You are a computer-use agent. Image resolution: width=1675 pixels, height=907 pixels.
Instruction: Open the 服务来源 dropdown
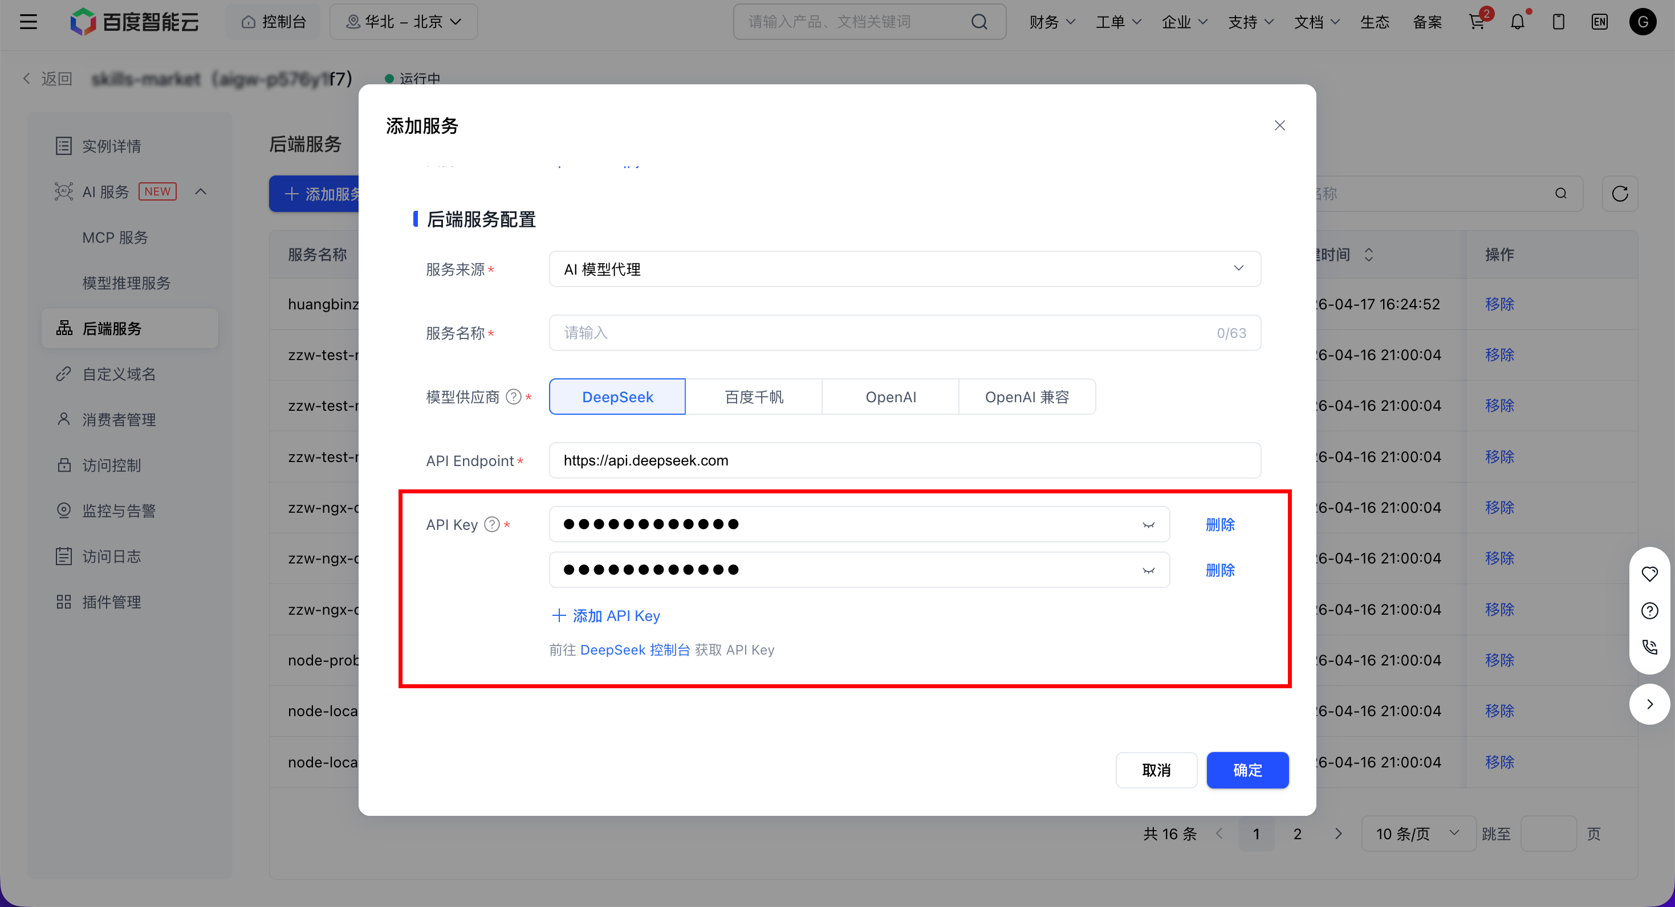[904, 269]
